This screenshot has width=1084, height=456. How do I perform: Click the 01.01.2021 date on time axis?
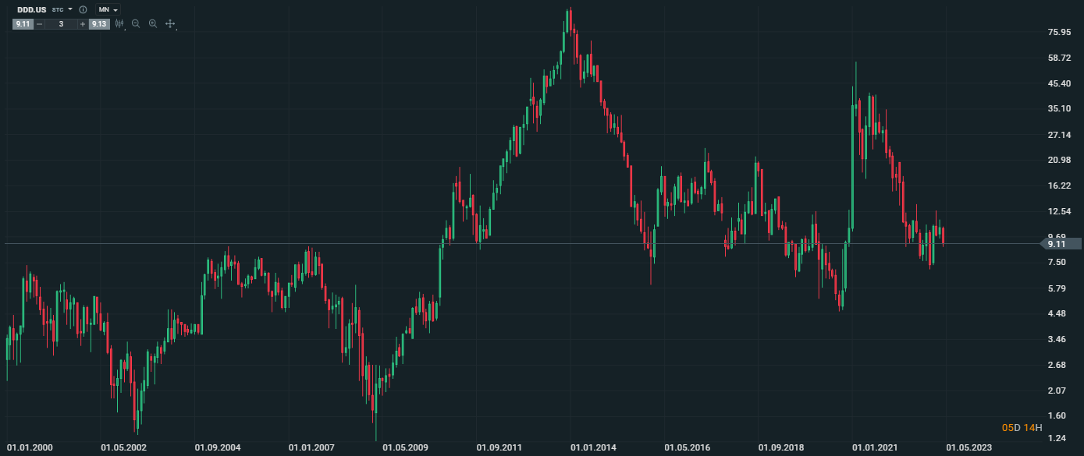click(874, 448)
